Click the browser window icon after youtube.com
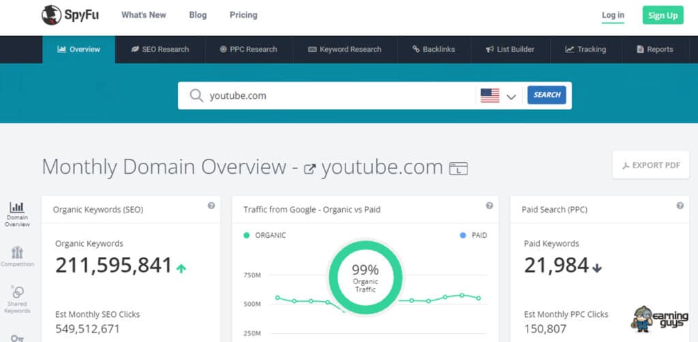Screen dimensions: 698x342 459,168
